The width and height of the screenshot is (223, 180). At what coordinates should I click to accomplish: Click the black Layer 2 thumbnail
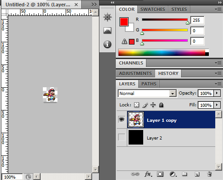136,137
